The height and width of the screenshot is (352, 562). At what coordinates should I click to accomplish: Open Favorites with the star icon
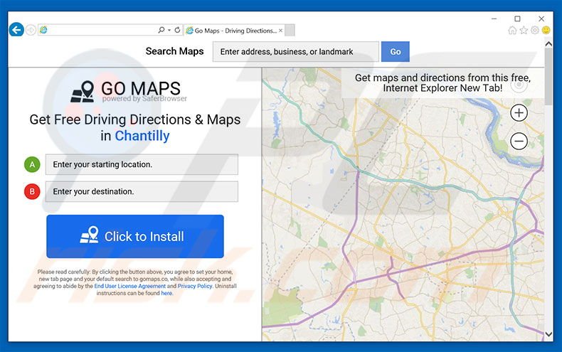coord(524,30)
